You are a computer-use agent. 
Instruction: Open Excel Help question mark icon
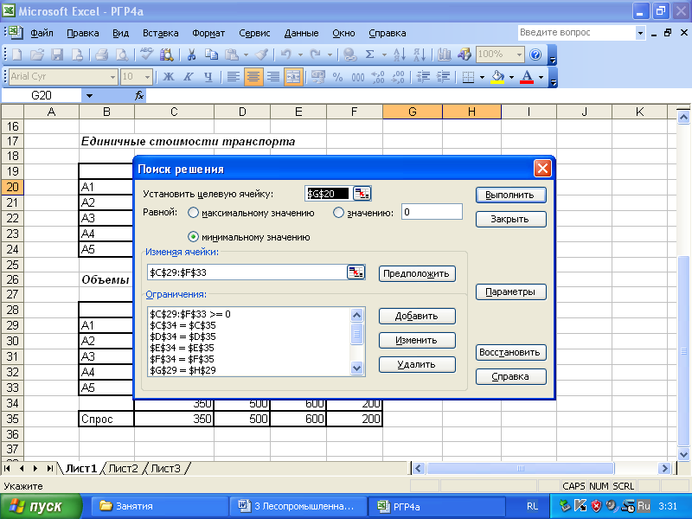[535, 54]
